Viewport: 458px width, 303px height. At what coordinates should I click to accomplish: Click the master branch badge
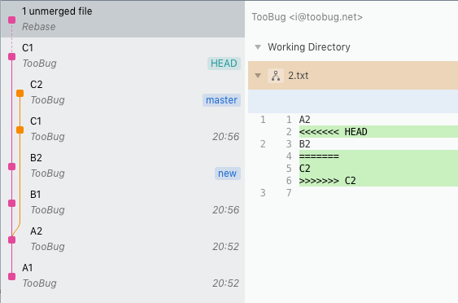(x=221, y=100)
